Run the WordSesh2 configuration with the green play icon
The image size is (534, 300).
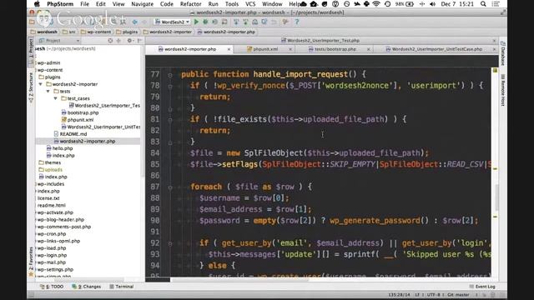click(x=196, y=22)
